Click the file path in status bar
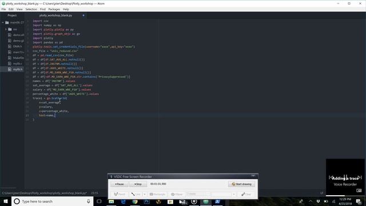This screenshot has height=206, width=366. 45,193
